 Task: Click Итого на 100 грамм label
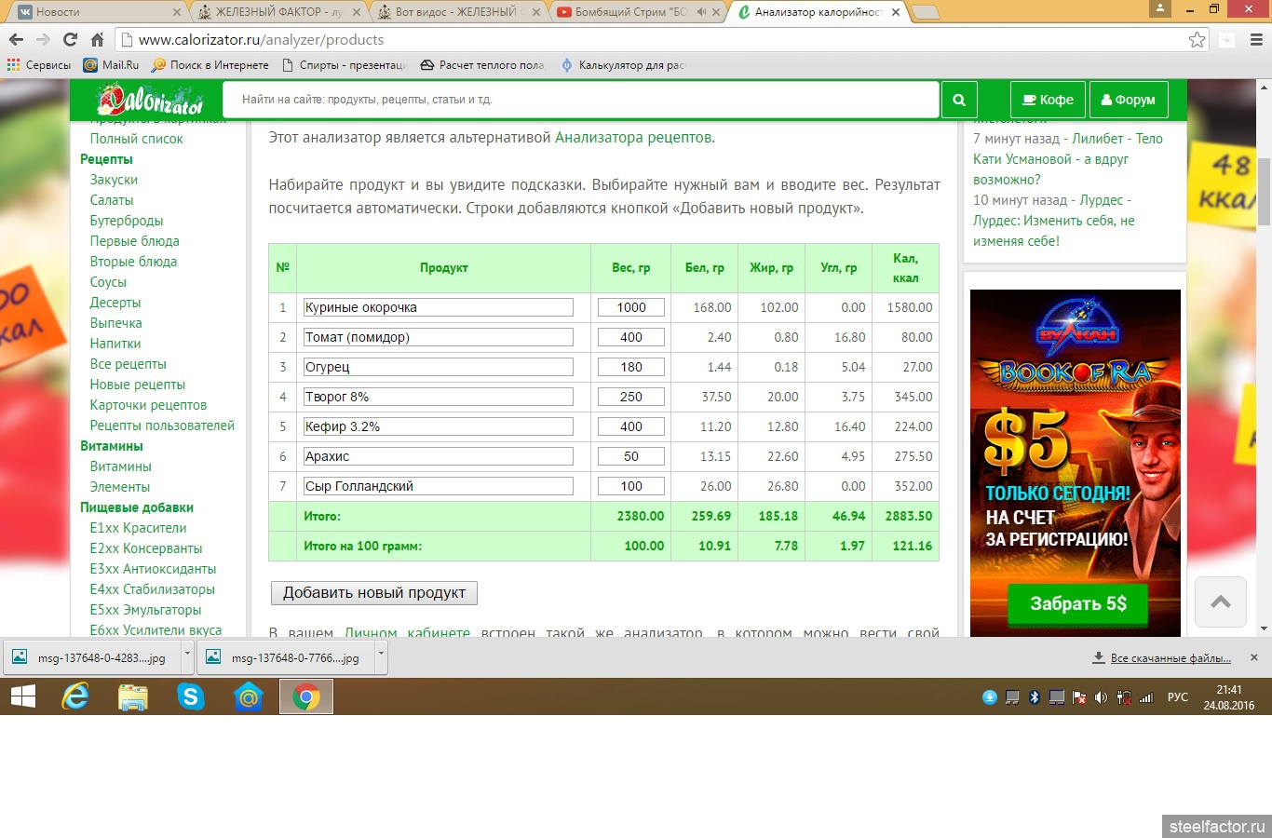click(362, 546)
